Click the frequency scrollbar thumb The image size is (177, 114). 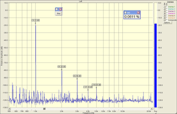[44, 109]
